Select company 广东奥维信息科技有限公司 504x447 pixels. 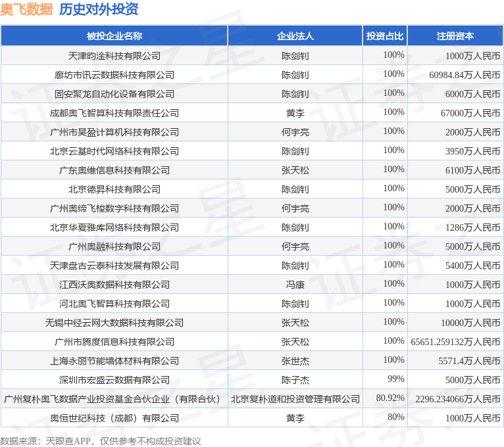[x=114, y=170]
